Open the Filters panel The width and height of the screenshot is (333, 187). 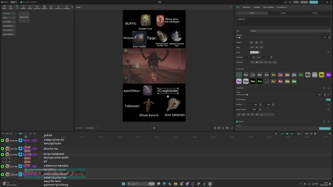coord(51,7)
